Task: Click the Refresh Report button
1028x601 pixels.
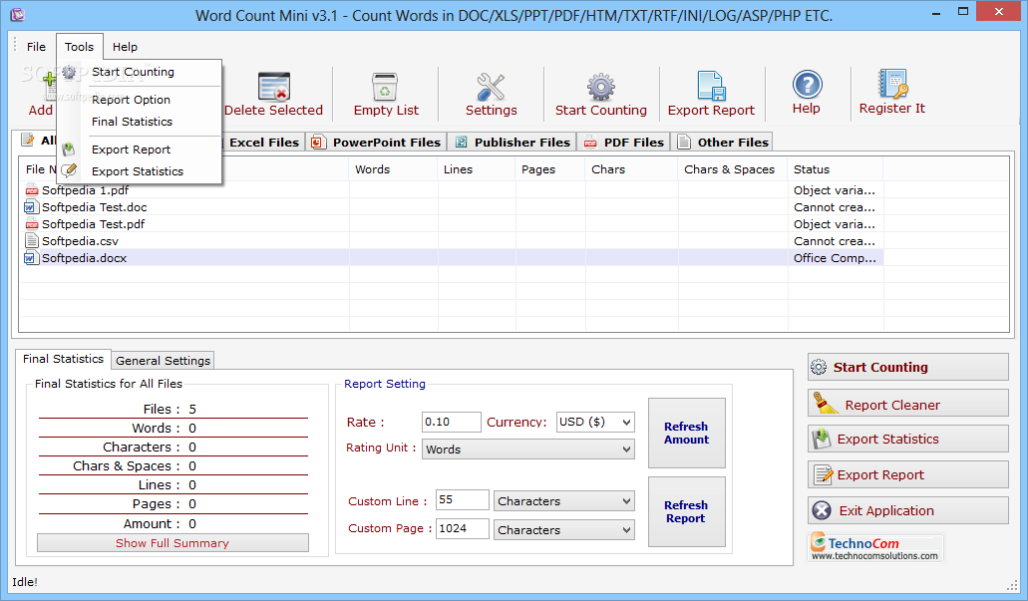Action: click(x=686, y=512)
